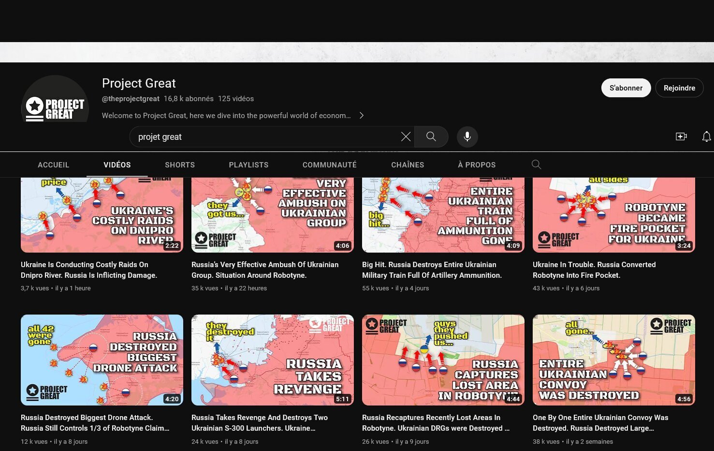Open the notifications bell
The height and width of the screenshot is (451, 714).
pos(706,137)
